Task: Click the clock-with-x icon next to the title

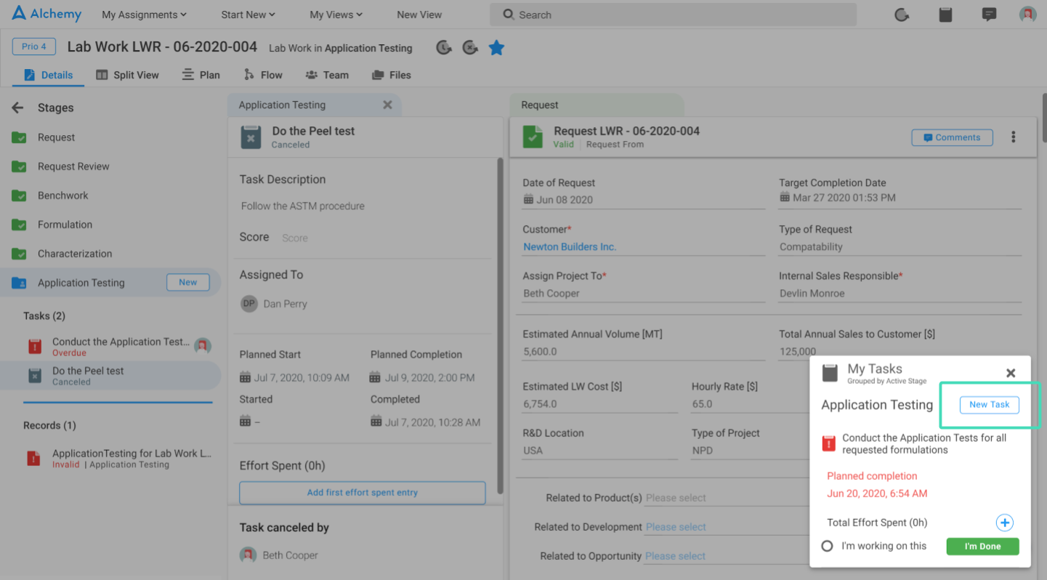Action: point(470,48)
